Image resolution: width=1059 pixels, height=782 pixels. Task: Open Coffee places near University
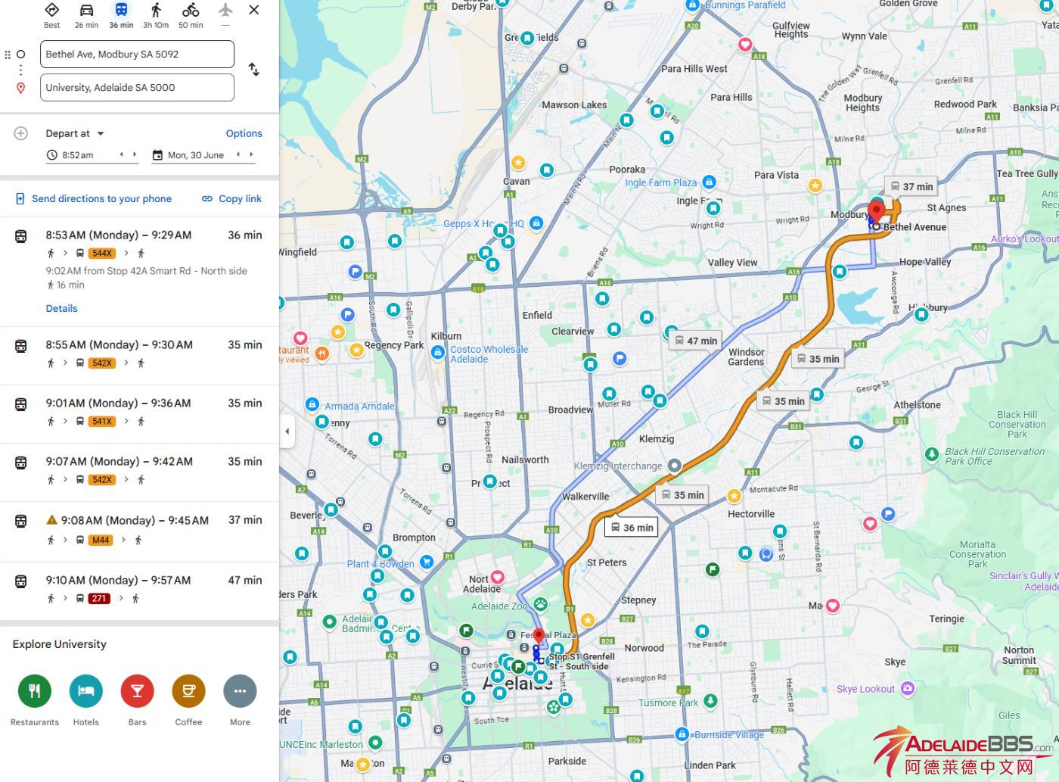[188, 691]
